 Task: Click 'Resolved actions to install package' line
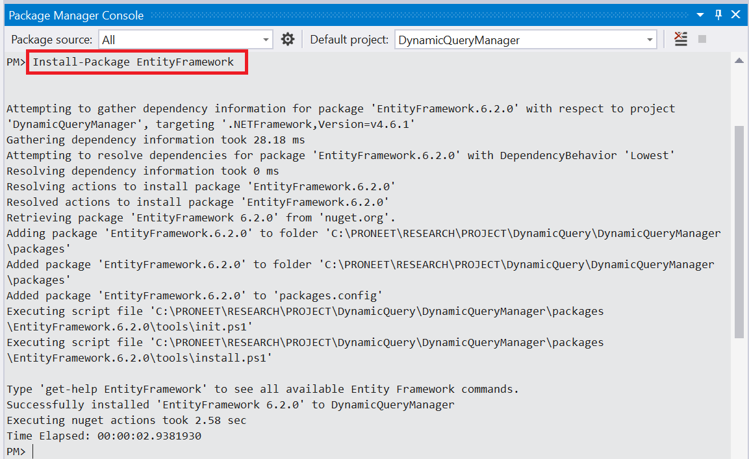click(x=197, y=202)
